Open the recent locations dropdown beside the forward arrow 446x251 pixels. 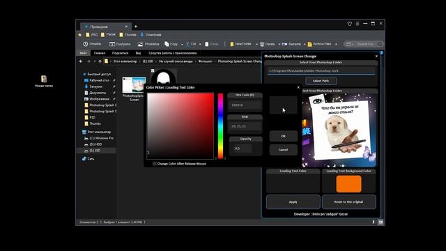[95, 61]
